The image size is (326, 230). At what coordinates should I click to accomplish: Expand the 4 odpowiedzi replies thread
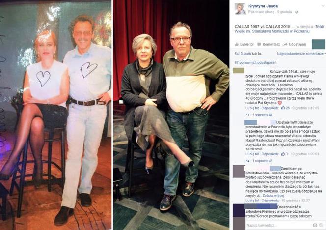262,115
